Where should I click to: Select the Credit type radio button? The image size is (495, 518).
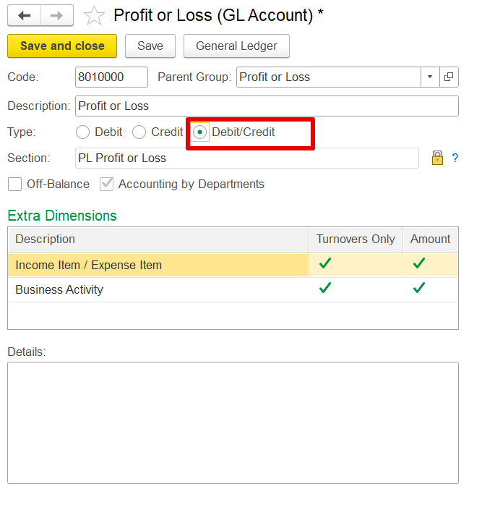(x=139, y=132)
